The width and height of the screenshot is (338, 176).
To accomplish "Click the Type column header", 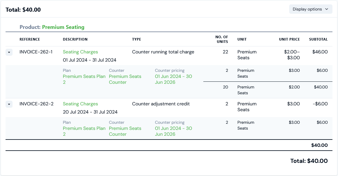I will pos(136,39).
